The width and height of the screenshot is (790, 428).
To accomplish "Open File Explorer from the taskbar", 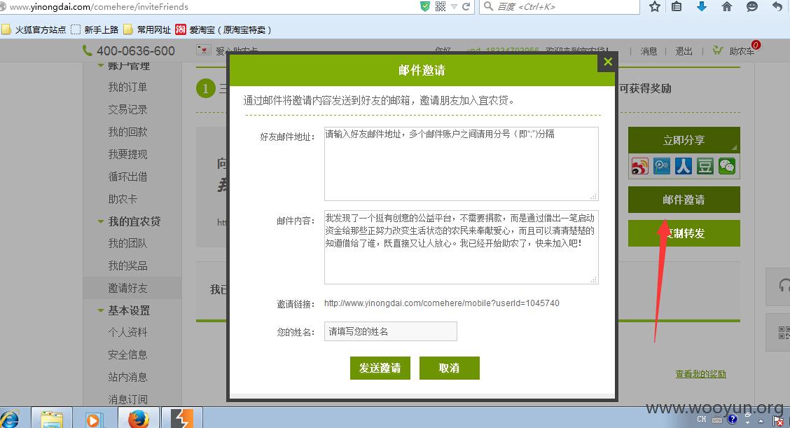I will [x=51, y=420].
